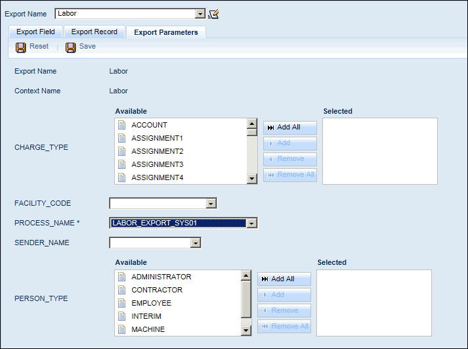Click scroll-up arrow of PERSON_TYPE list
Screen dimensions: 468x349
coord(246,276)
